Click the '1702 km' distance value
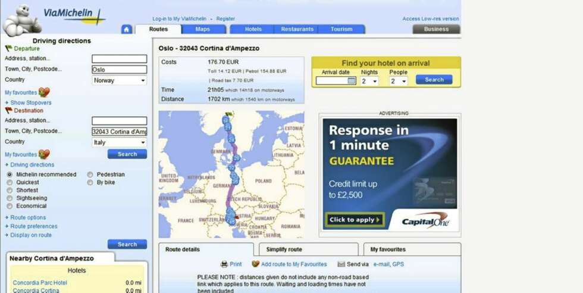This screenshot has width=583, height=293. coord(219,99)
